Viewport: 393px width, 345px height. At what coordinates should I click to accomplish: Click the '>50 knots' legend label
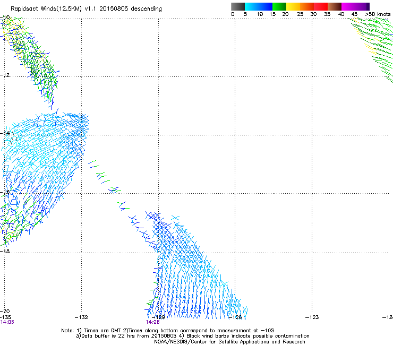click(x=378, y=14)
